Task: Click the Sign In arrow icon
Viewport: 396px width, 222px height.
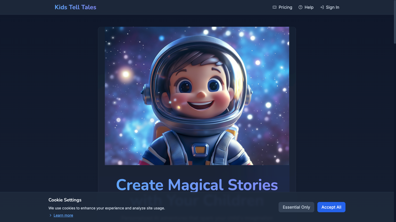Action: 322,7
